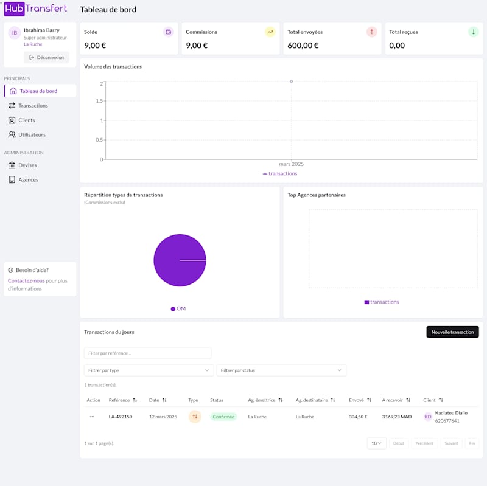This screenshot has height=486, width=487.
Task: Open the row actions three-dots menu
Action: pos(92,417)
